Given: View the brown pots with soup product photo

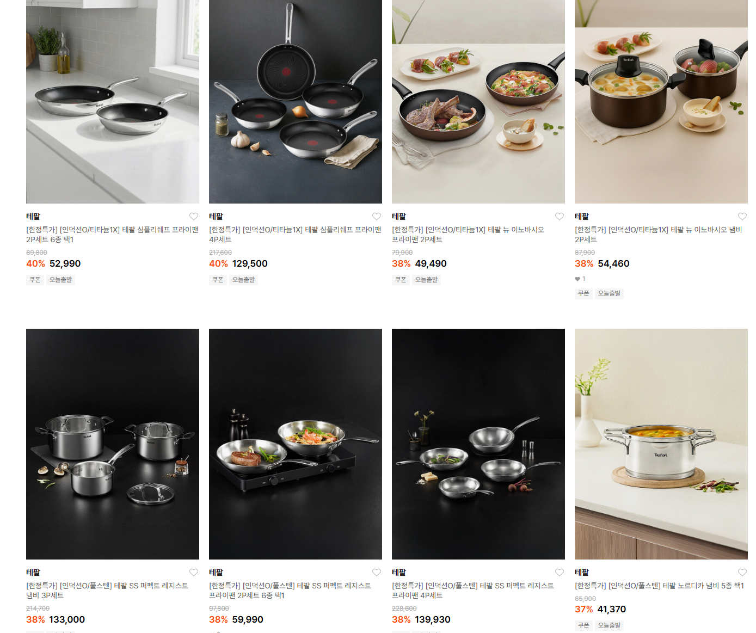Looking at the screenshot, I should [661, 102].
